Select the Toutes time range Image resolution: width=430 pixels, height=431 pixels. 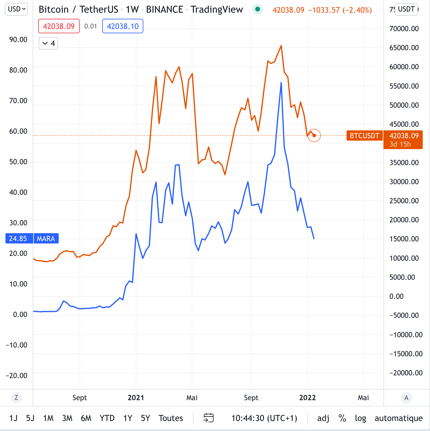pyautogui.click(x=171, y=418)
